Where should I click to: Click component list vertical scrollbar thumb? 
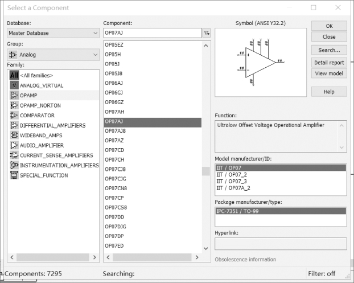pos(205,171)
